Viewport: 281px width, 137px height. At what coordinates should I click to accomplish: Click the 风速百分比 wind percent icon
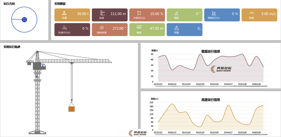(64, 27)
